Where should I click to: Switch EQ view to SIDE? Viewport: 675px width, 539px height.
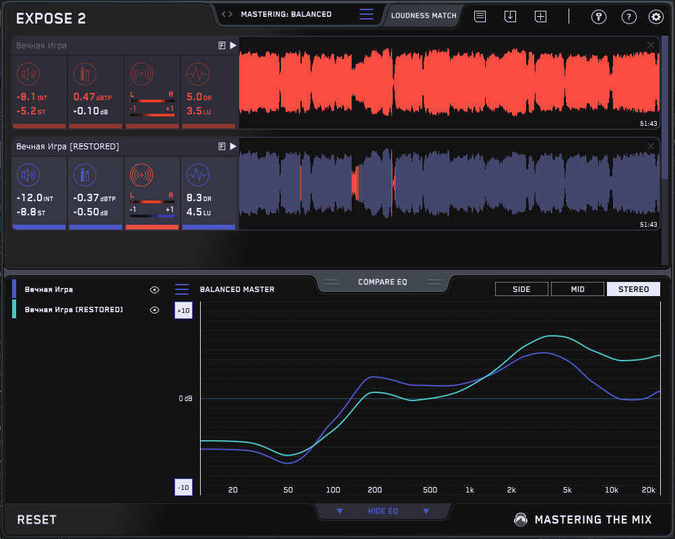click(x=521, y=289)
